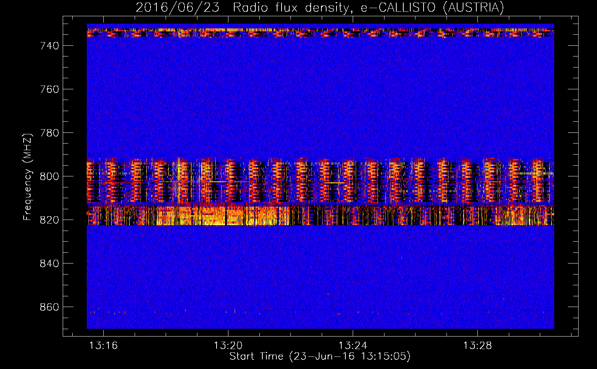Image resolution: width=597 pixels, height=369 pixels.
Task: Click the 780 frequency tick label
Action: click(x=49, y=133)
